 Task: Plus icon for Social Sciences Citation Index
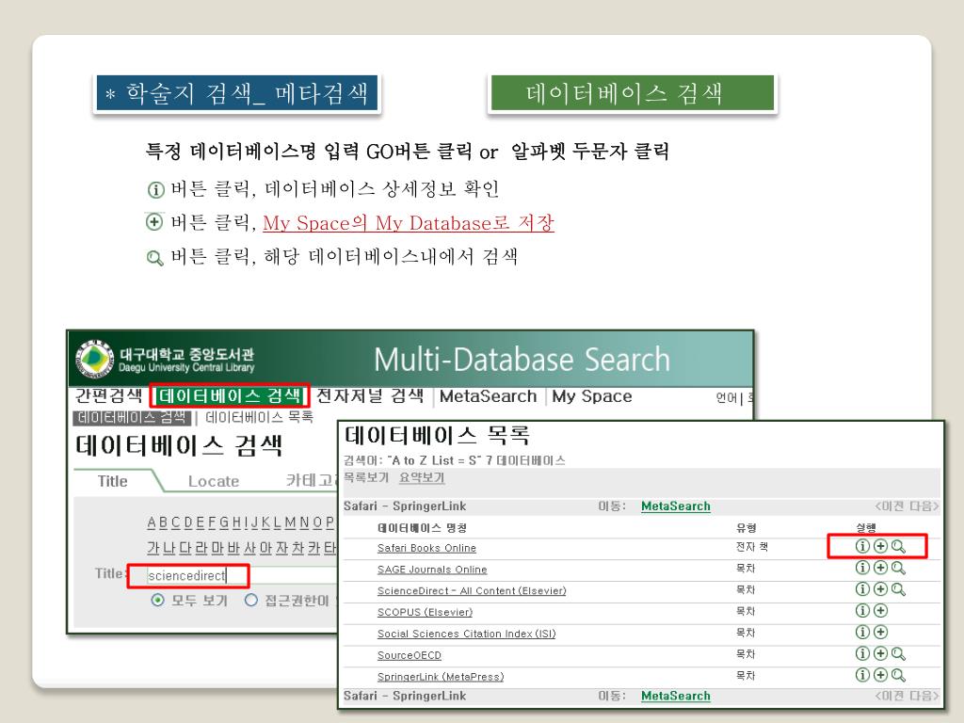880,632
